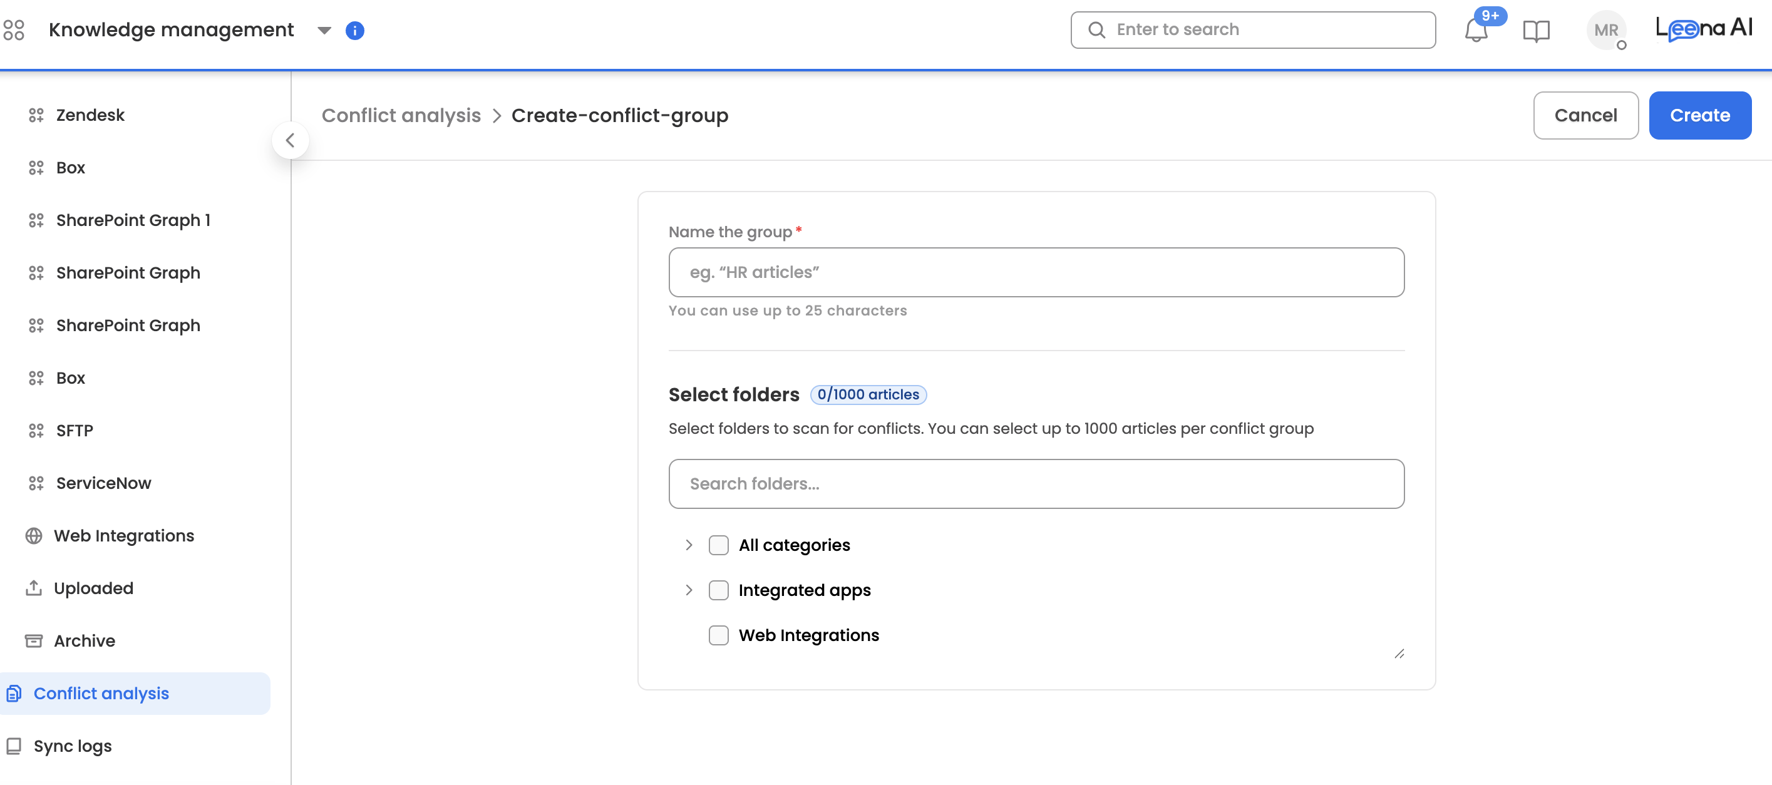Image resolution: width=1772 pixels, height=785 pixels.
Task: Expand the Integrated apps tree node
Action: (689, 590)
